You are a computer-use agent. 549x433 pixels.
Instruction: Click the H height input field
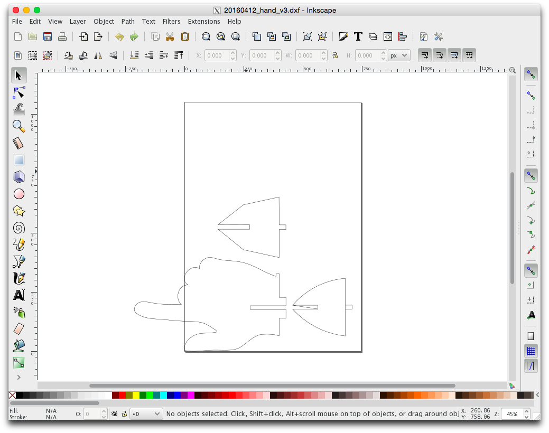pos(368,55)
